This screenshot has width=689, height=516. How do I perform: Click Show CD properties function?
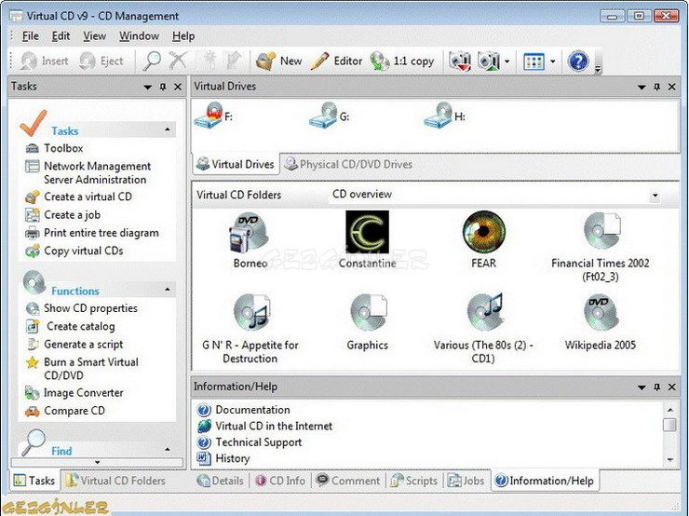pos(82,308)
